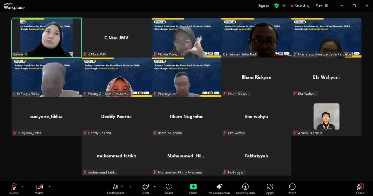Click the Recording indicator
The width and height of the screenshot is (373, 196).
click(x=300, y=5)
